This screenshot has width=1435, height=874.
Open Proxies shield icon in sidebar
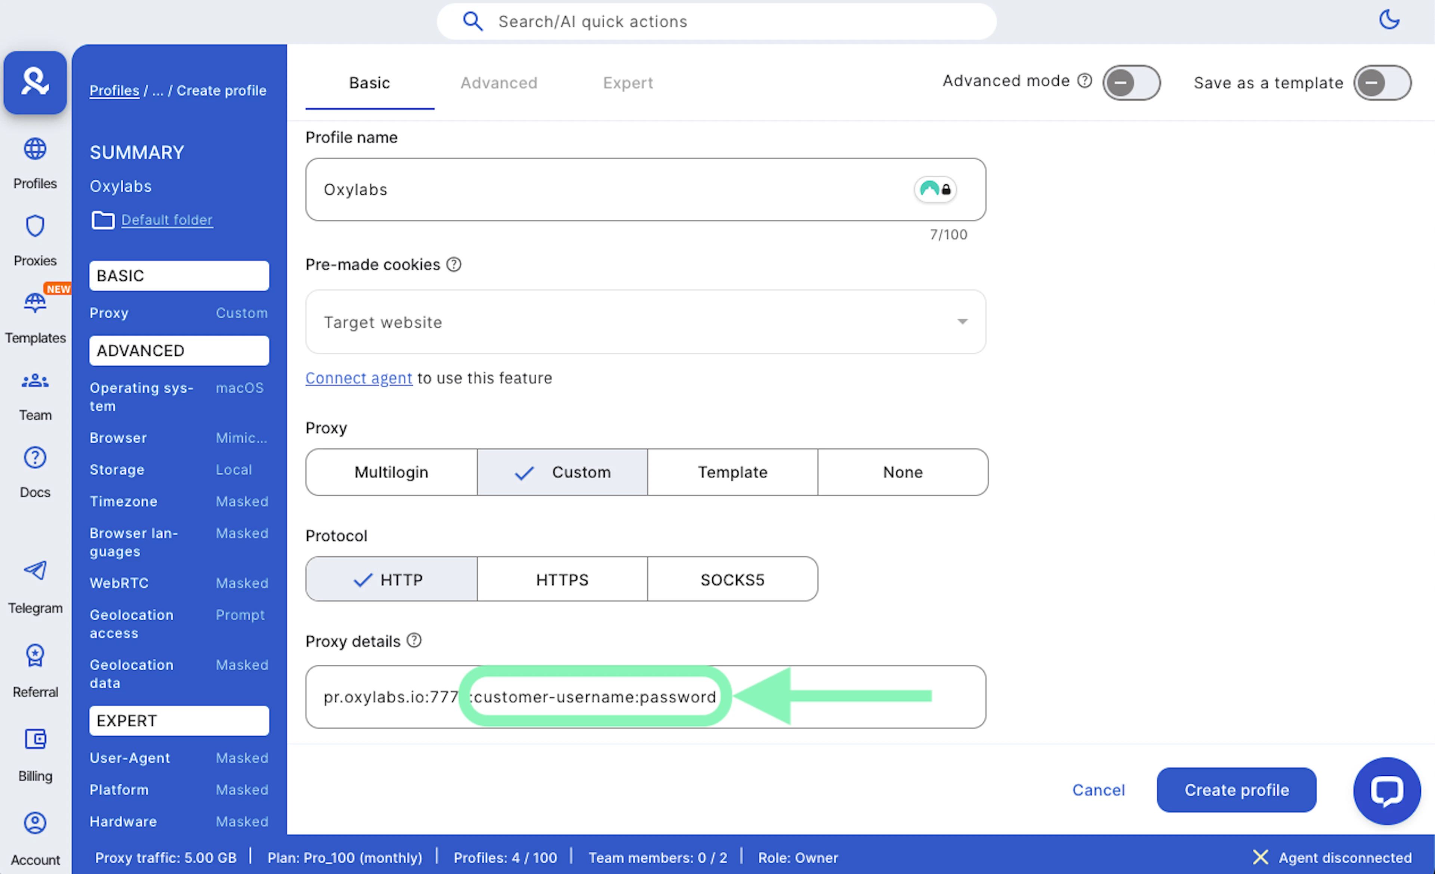coord(35,226)
